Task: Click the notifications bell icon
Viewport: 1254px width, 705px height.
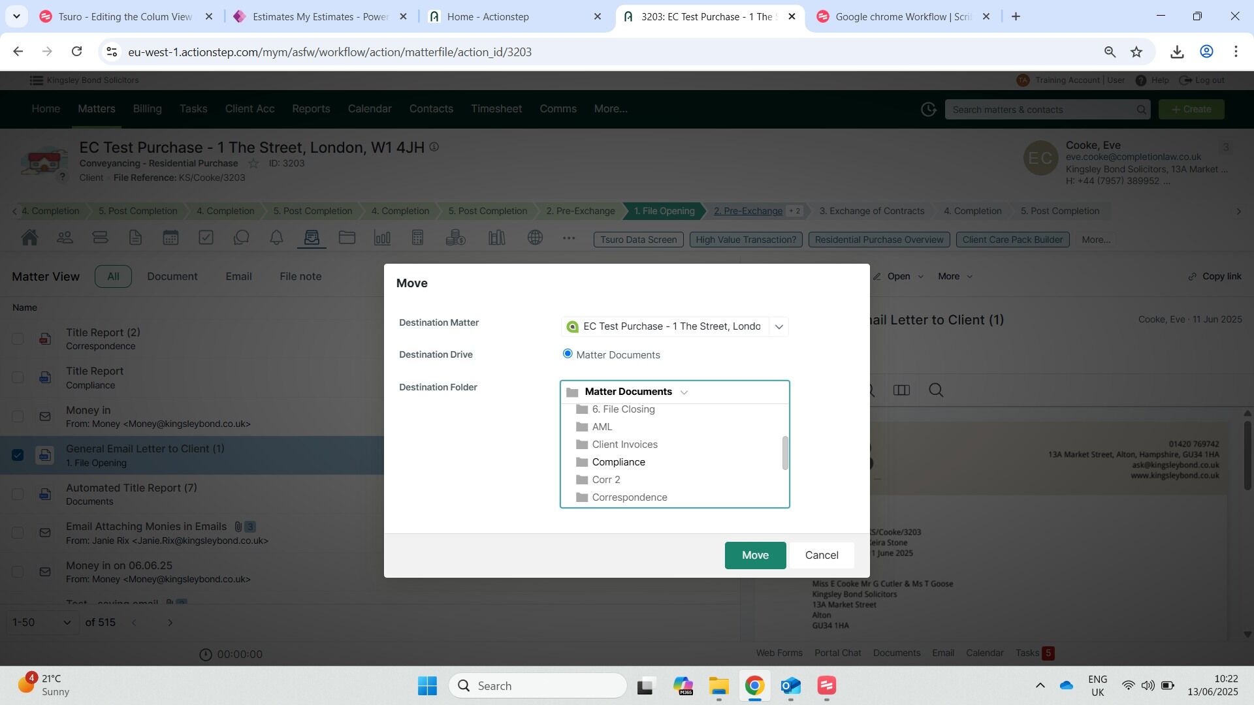Action: 276,238
